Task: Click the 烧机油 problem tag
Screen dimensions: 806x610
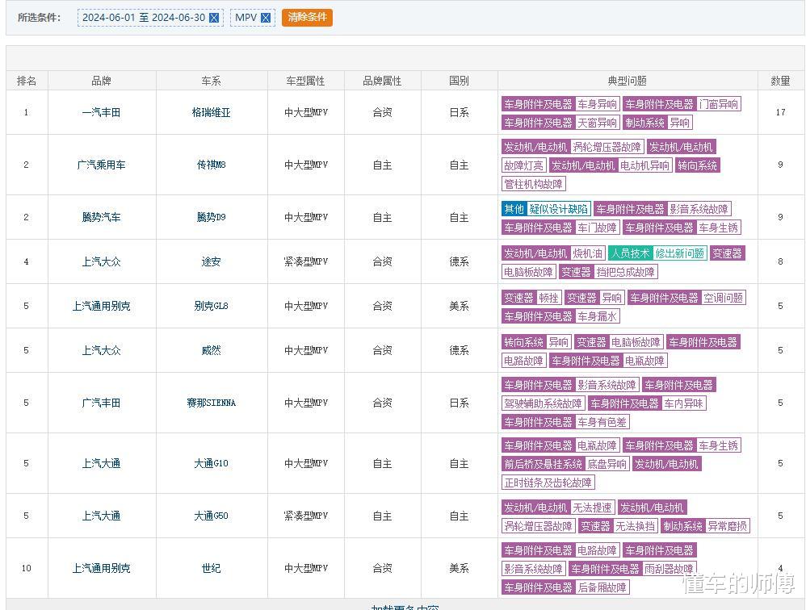Action: pos(587,253)
